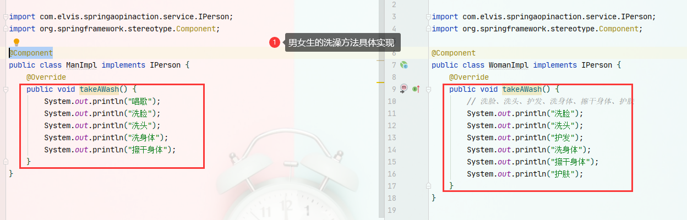
Task: Click line number 13 in WomanImpl gutter
Action: click(x=391, y=137)
